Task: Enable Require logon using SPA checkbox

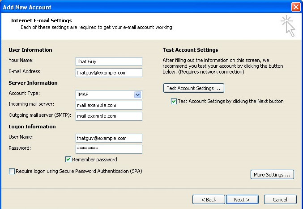Action: click(x=12, y=171)
